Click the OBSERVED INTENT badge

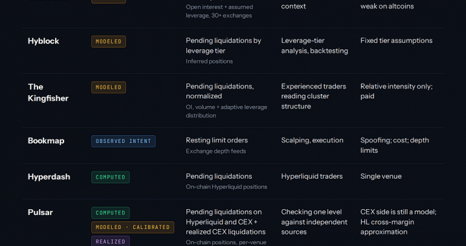(x=124, y=141)
